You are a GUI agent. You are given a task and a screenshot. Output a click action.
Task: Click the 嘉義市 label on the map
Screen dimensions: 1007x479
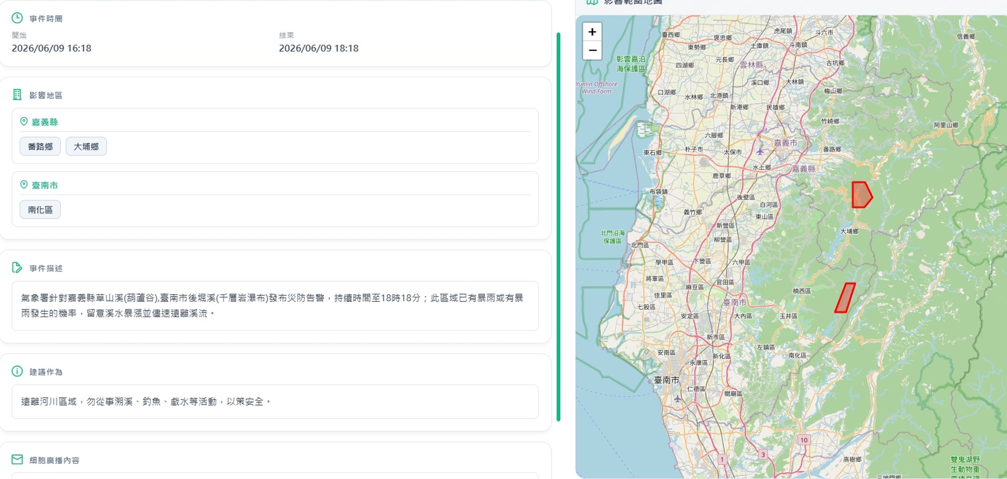pos(785,143)
